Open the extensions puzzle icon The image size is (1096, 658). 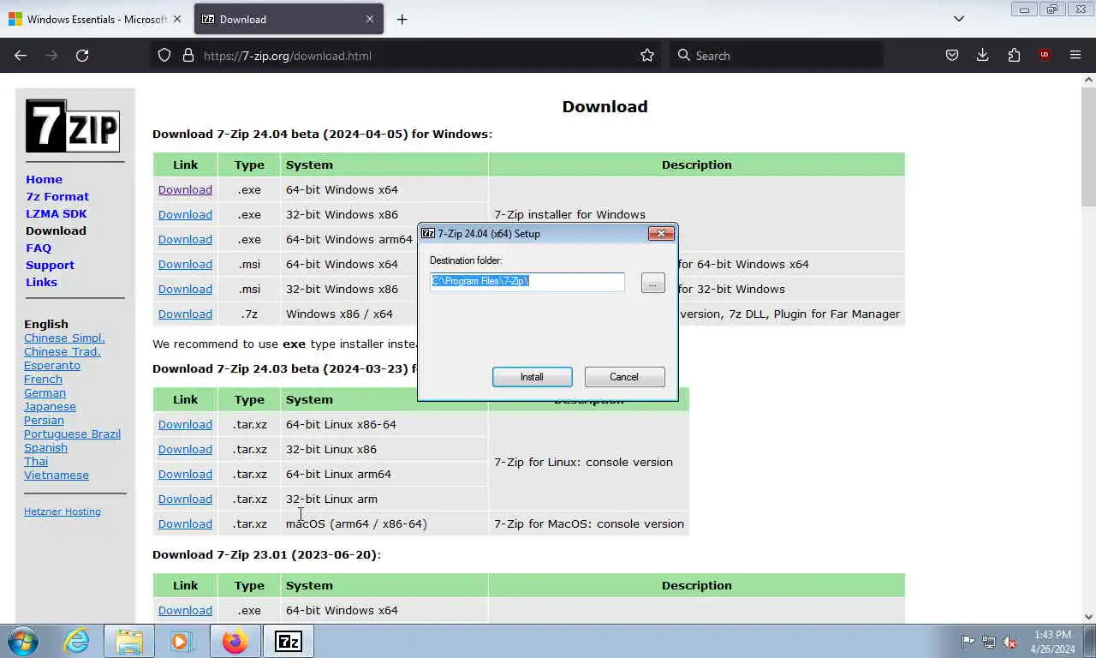(x=1014, y=55)
